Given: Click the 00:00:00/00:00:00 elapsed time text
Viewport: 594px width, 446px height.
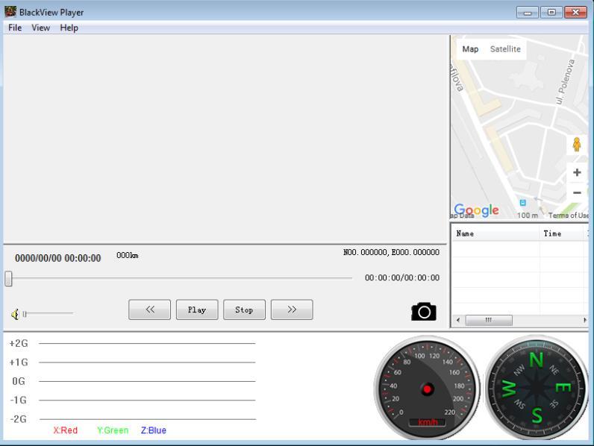Looking at the screenshot, I should pos(402,277).
